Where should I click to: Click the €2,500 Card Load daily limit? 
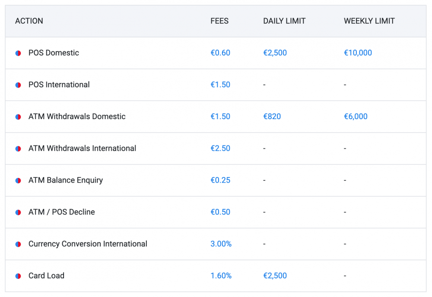pyautogui.click(x=275, y=275)
